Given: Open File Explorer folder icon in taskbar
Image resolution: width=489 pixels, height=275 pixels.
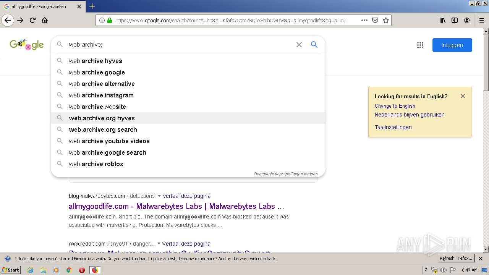Looking at the screenshot, I should pos(43,270).
